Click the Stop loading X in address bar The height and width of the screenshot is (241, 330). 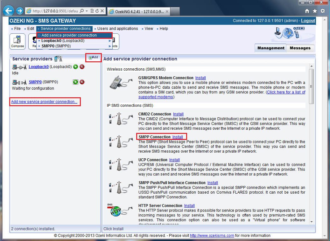click(102, 11)
